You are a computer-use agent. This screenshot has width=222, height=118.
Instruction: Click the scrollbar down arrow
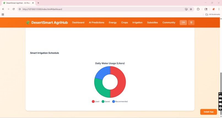click(221, 117)
